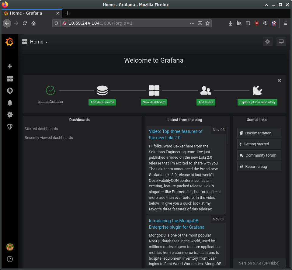Open Configuration gear in the sidebar
Screen dimensions: 292x270
coord(10,115)
